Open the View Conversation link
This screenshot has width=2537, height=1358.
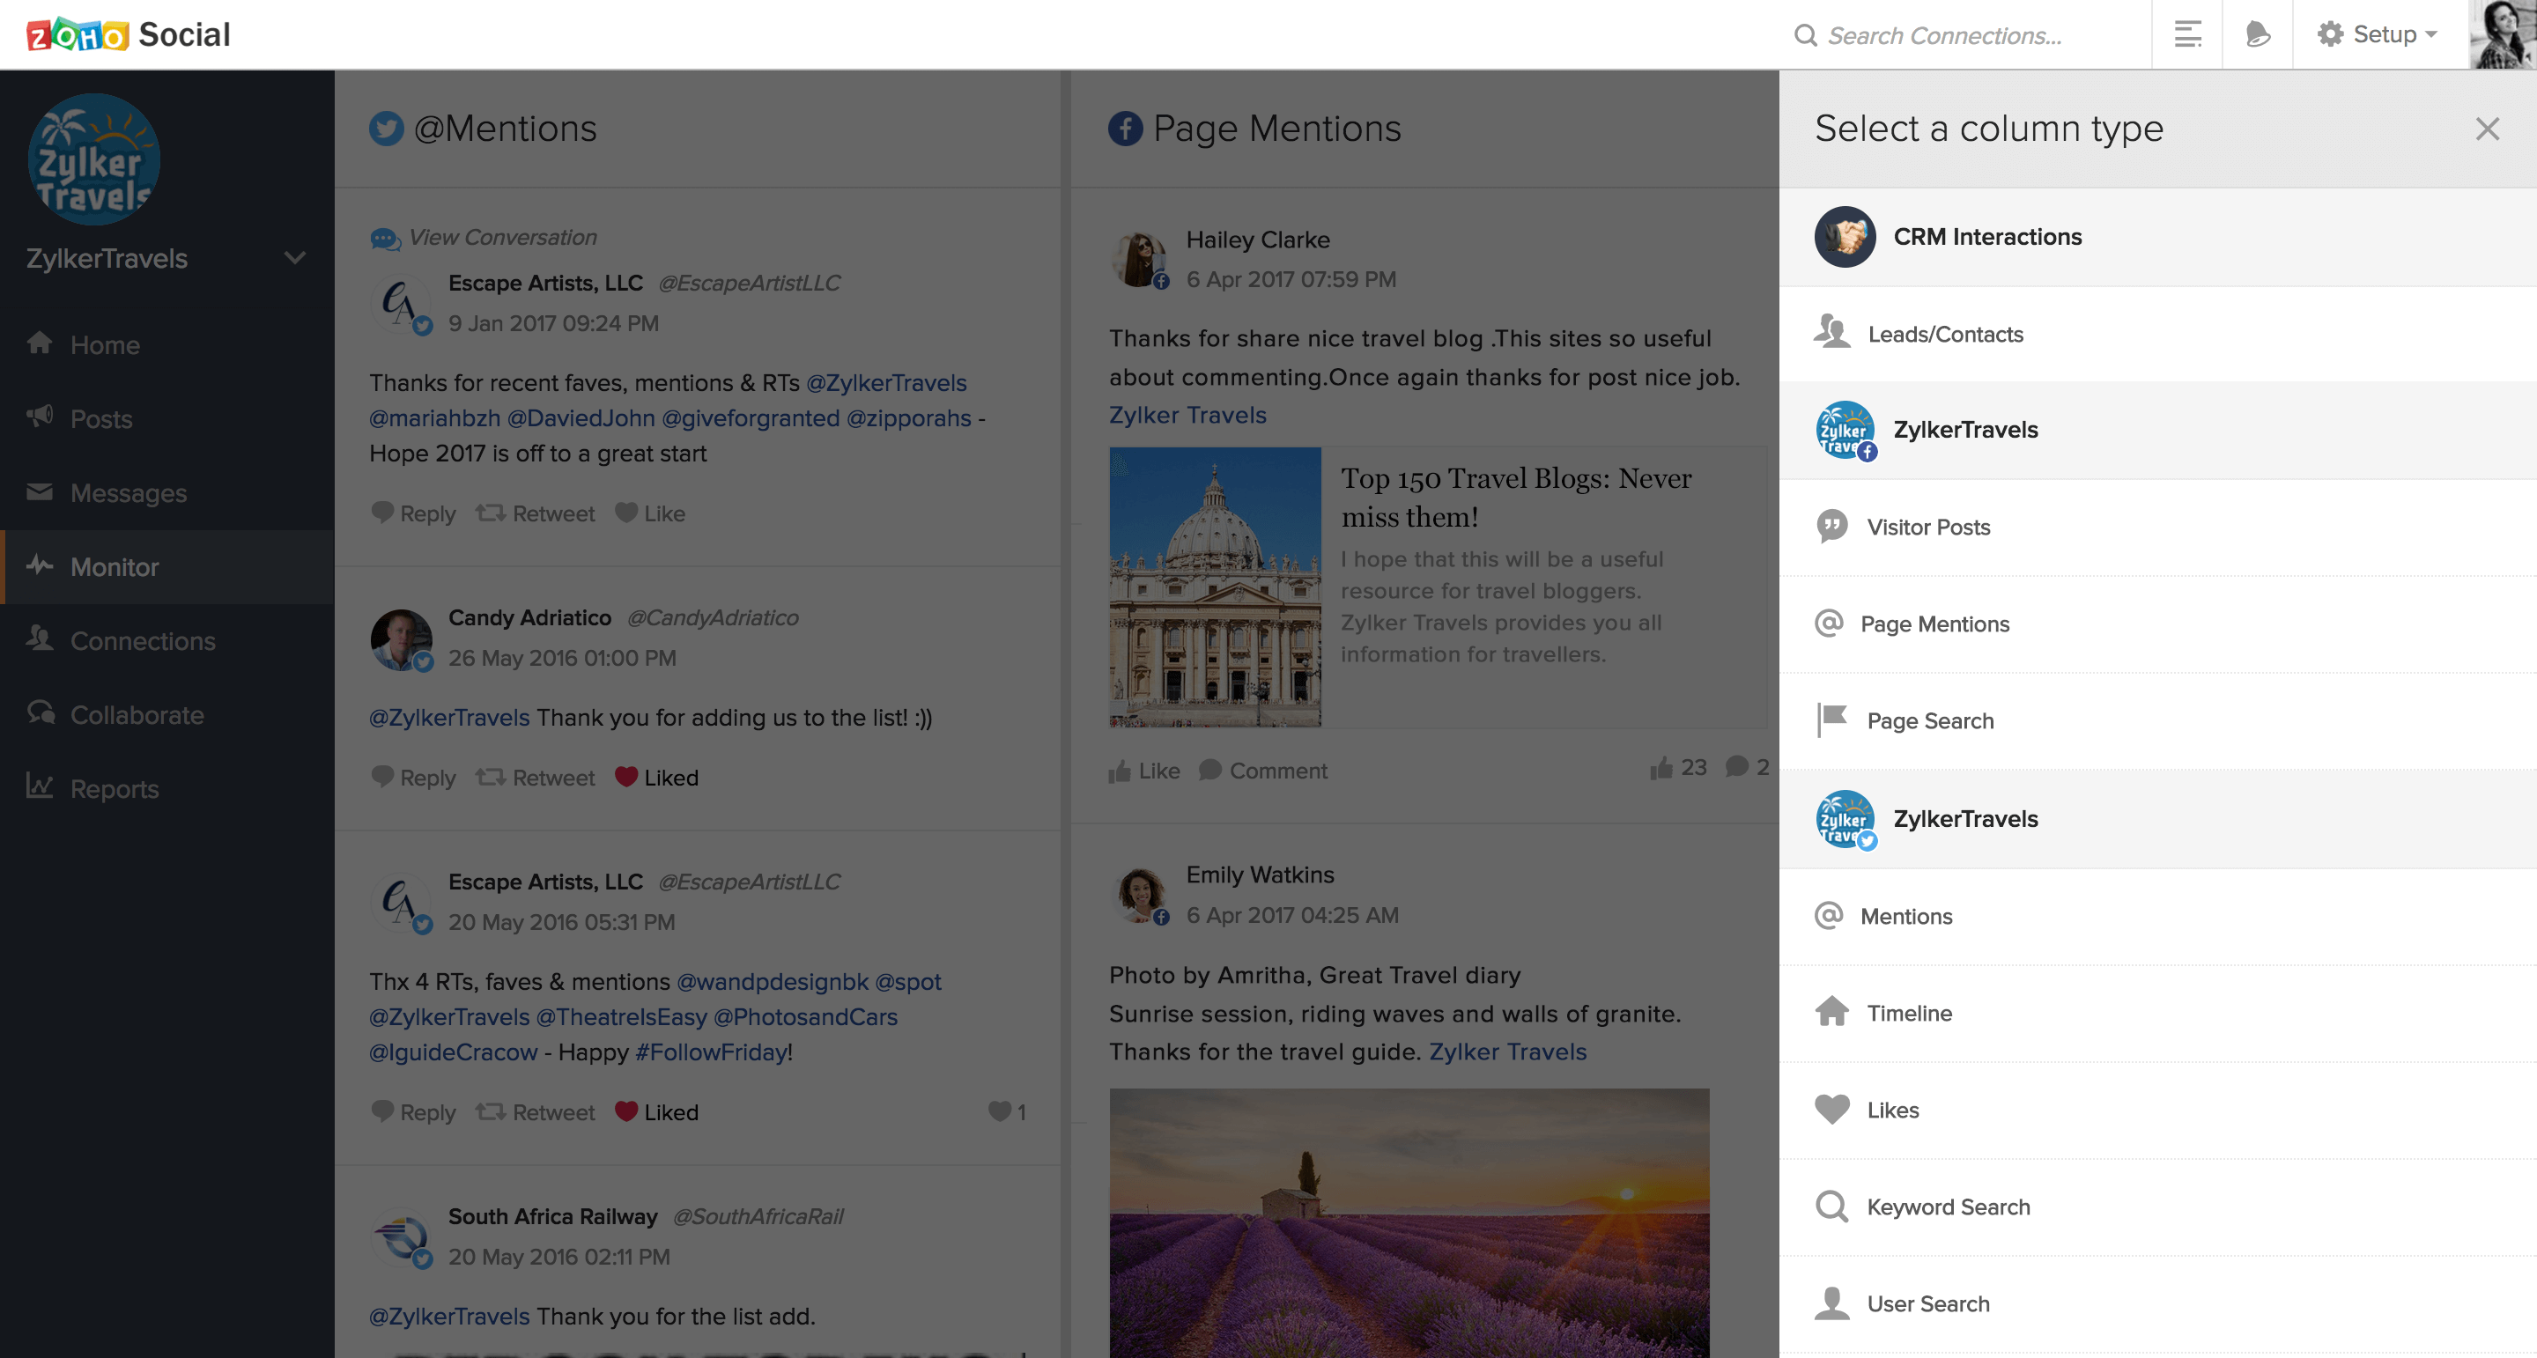pos(502,237)
